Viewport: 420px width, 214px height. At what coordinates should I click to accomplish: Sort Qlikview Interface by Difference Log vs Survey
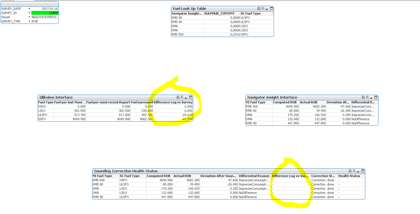coord(173,102)
